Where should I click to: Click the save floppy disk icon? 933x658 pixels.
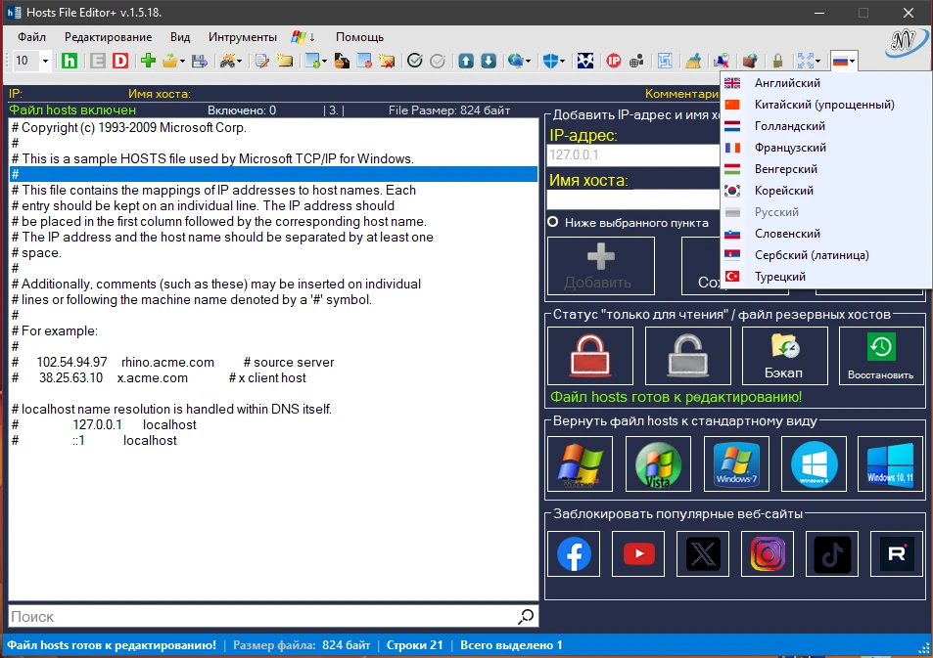[x=200, y=61]
